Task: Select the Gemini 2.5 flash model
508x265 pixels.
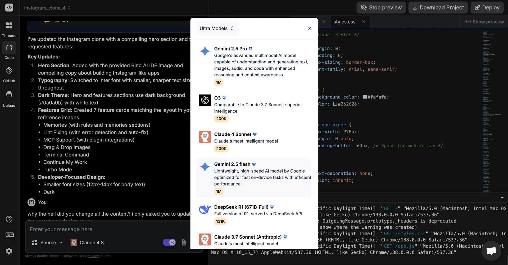Action: point(253,177)
